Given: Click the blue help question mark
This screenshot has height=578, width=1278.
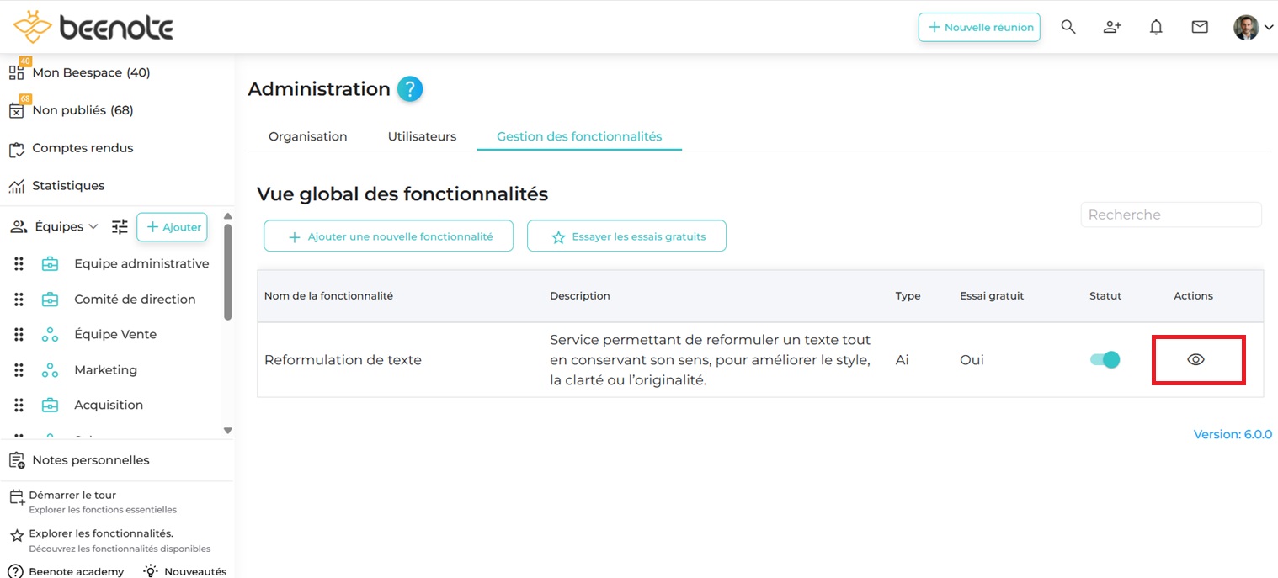Looking at the screenshot, I should pos(410,89).
